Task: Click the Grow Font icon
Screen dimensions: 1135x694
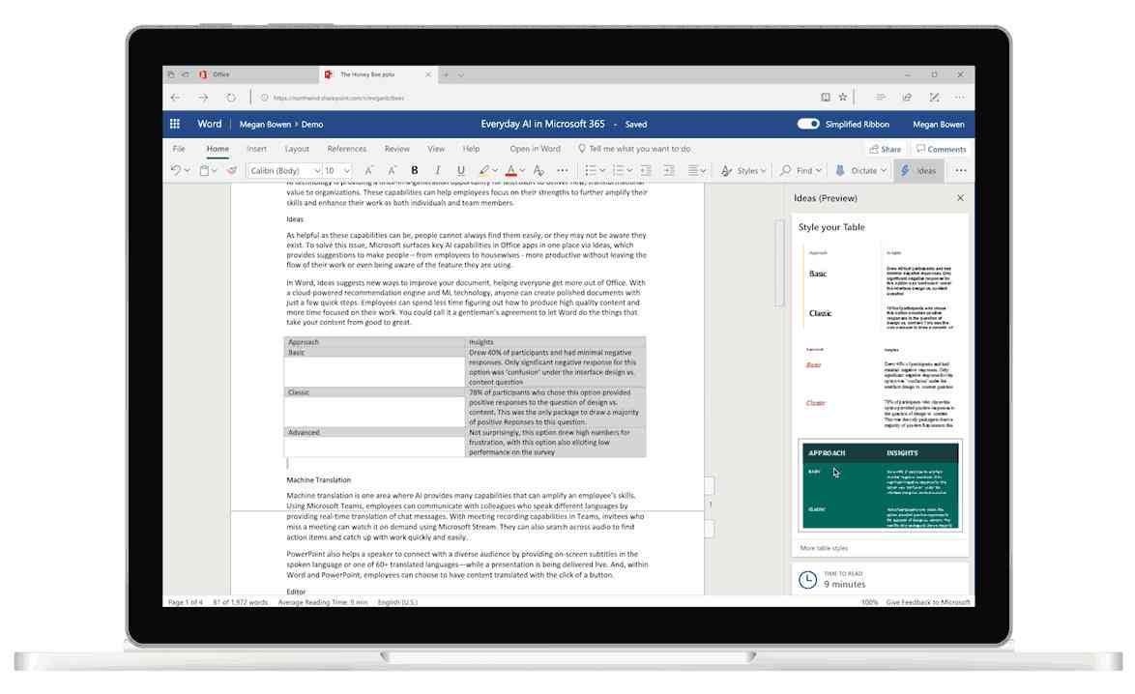Action: tap(368, 170)
